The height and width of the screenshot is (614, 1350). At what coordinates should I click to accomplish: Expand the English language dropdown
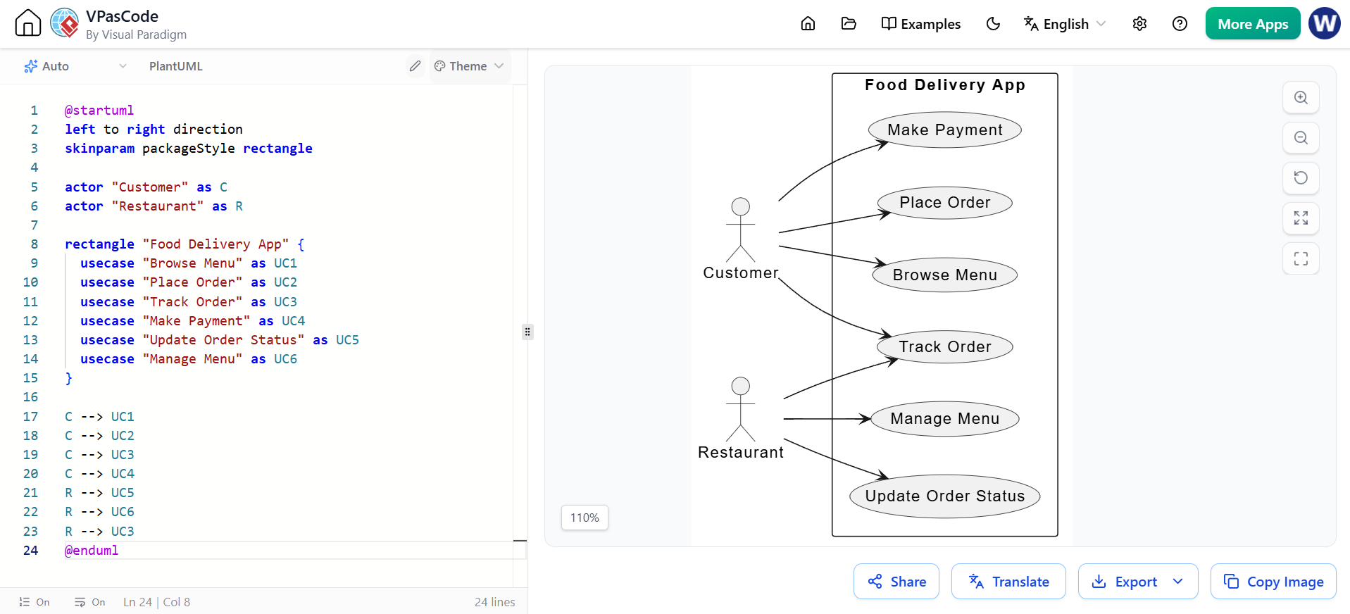coord(1064,24)
